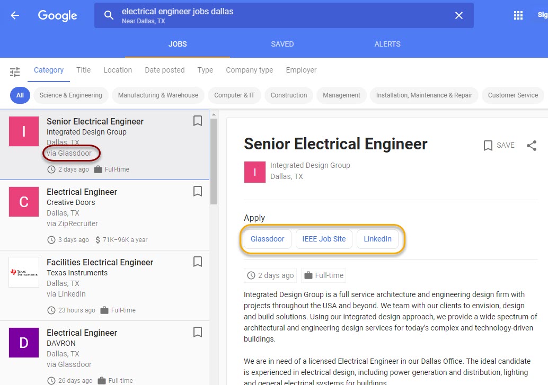The image size is (548, 385).
Task: Click the search magnifier icon
Action: click(x=109, y=15)
